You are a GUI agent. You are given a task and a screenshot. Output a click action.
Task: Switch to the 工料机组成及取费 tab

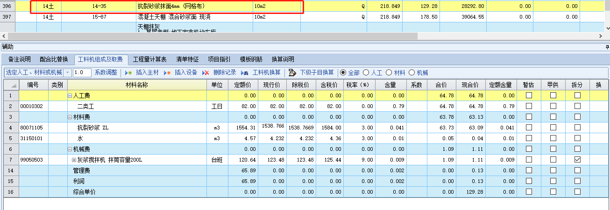pos(100,60)
